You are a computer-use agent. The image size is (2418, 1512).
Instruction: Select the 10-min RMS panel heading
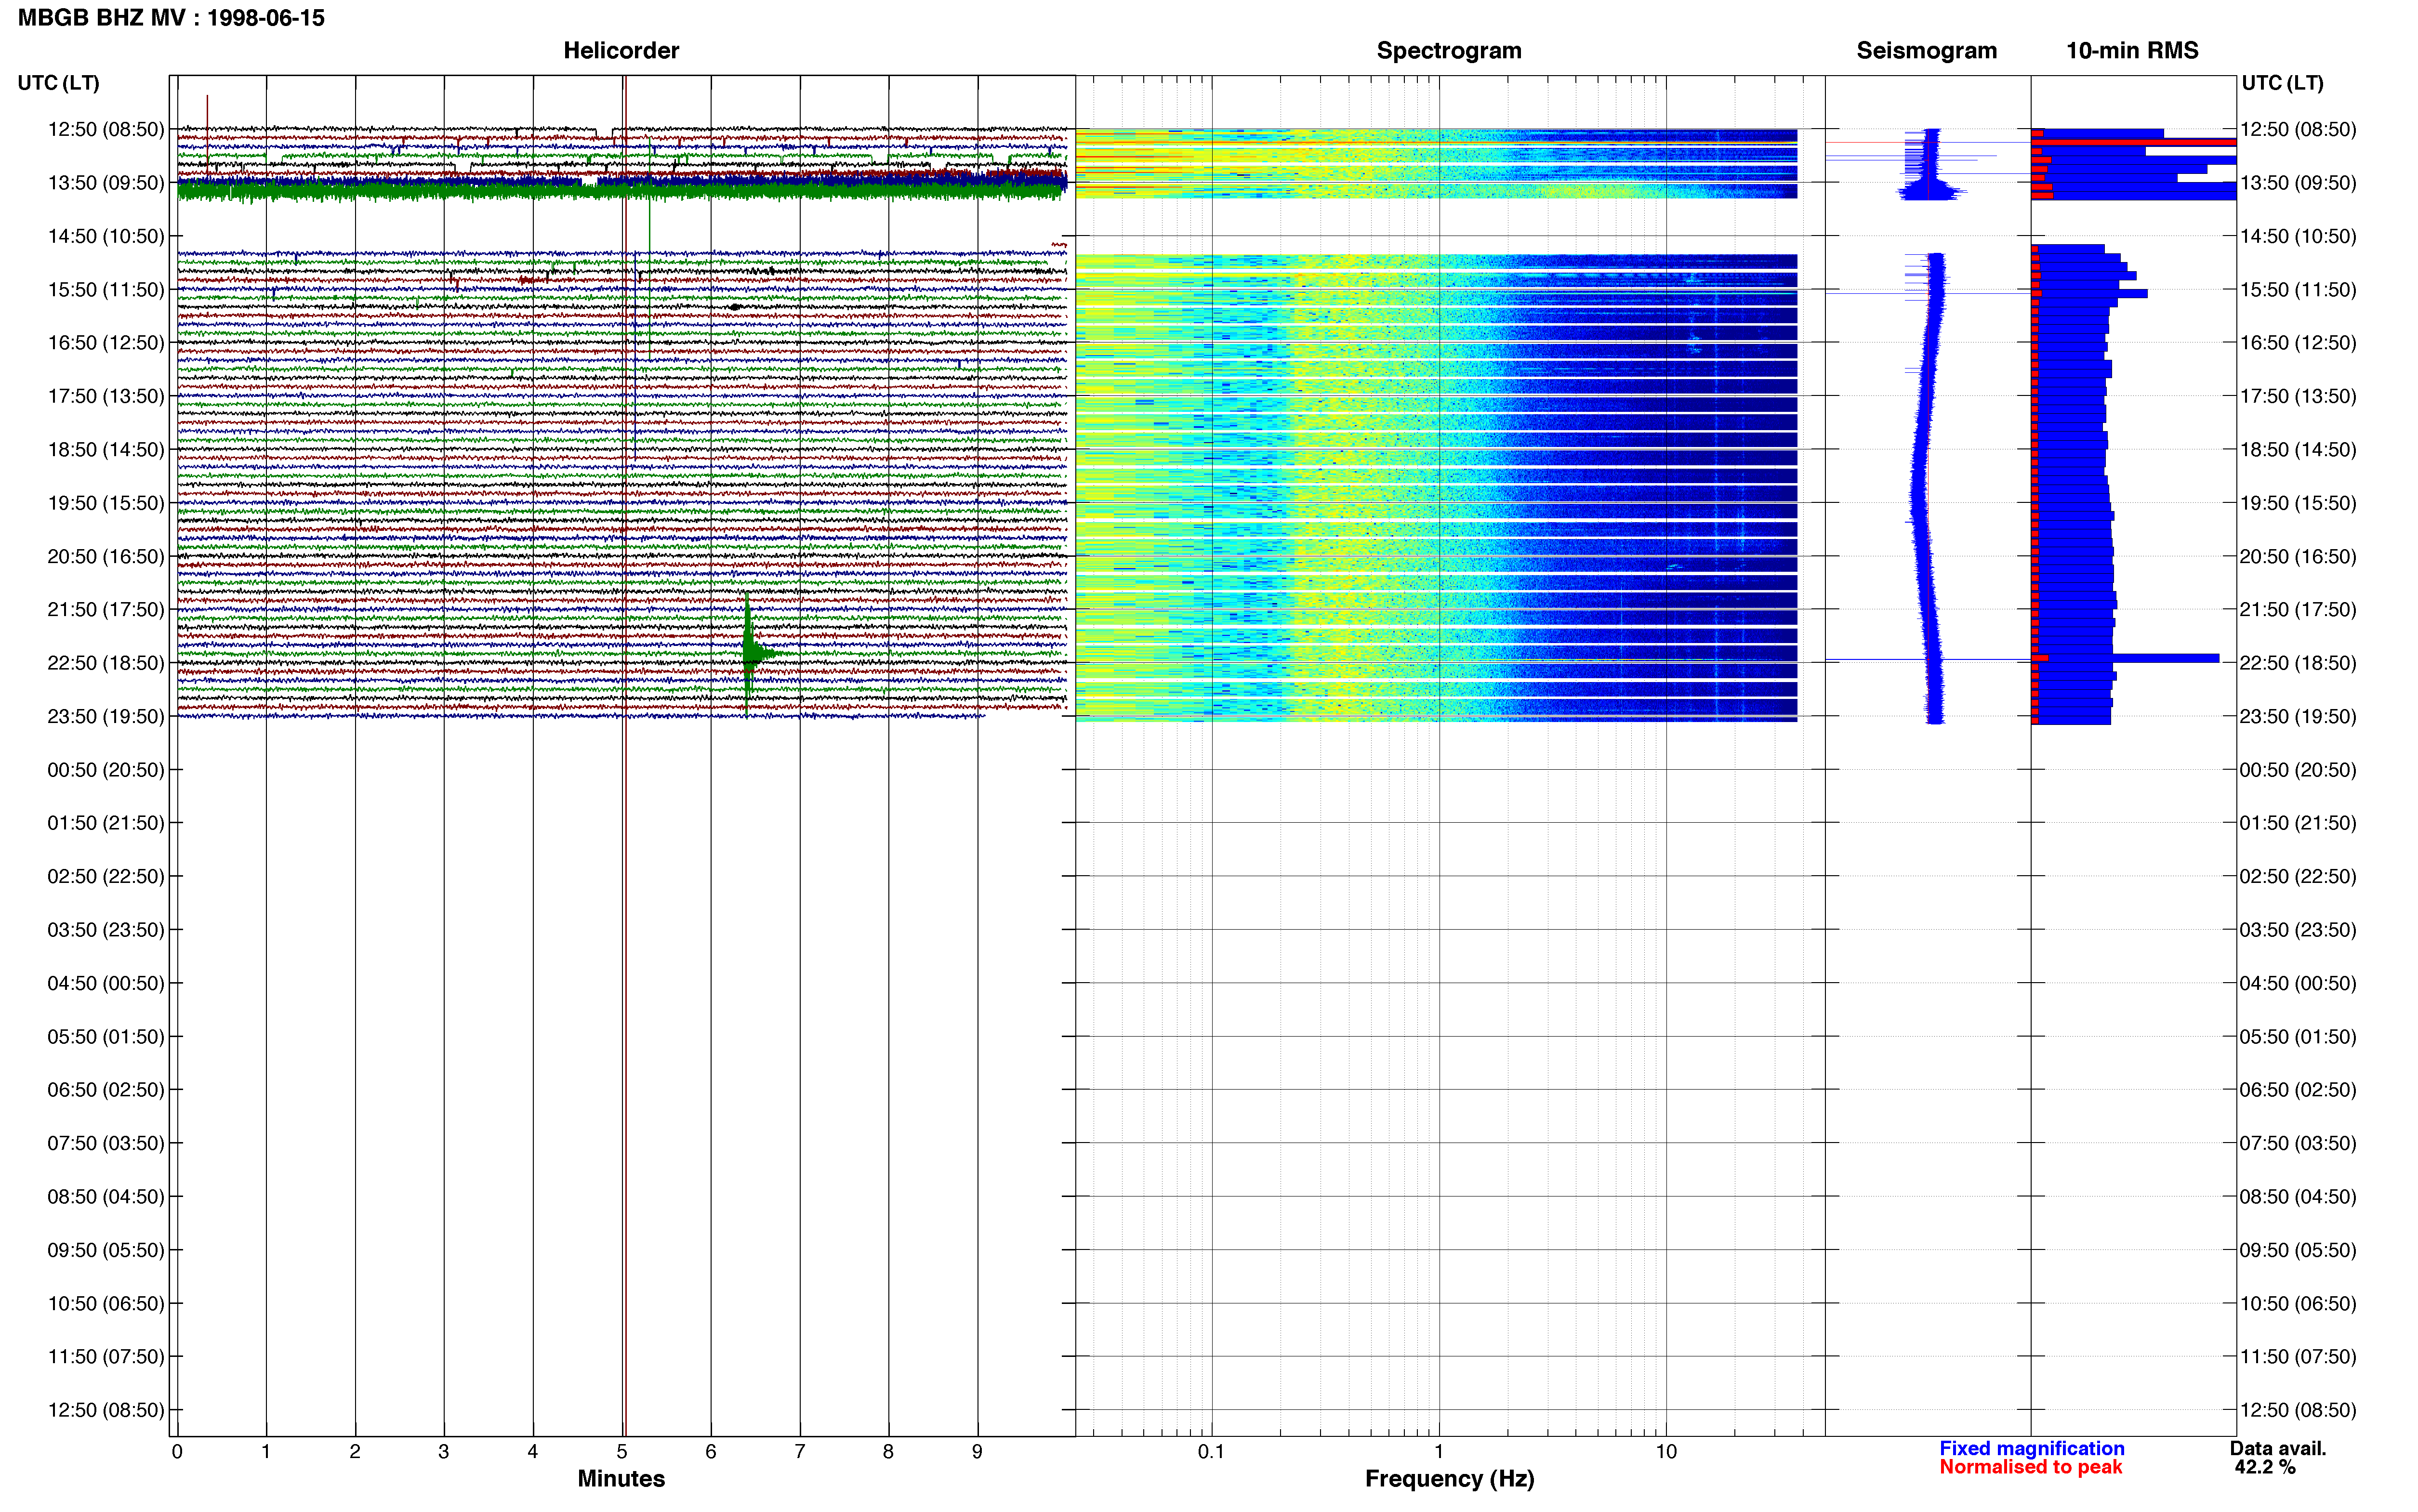[2132, 50]
